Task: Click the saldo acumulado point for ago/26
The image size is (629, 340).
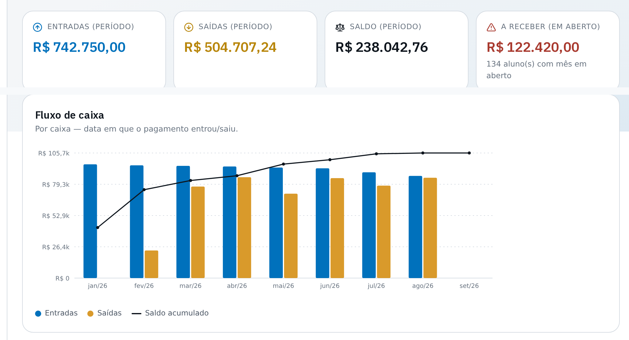Action: click(423, 153)
